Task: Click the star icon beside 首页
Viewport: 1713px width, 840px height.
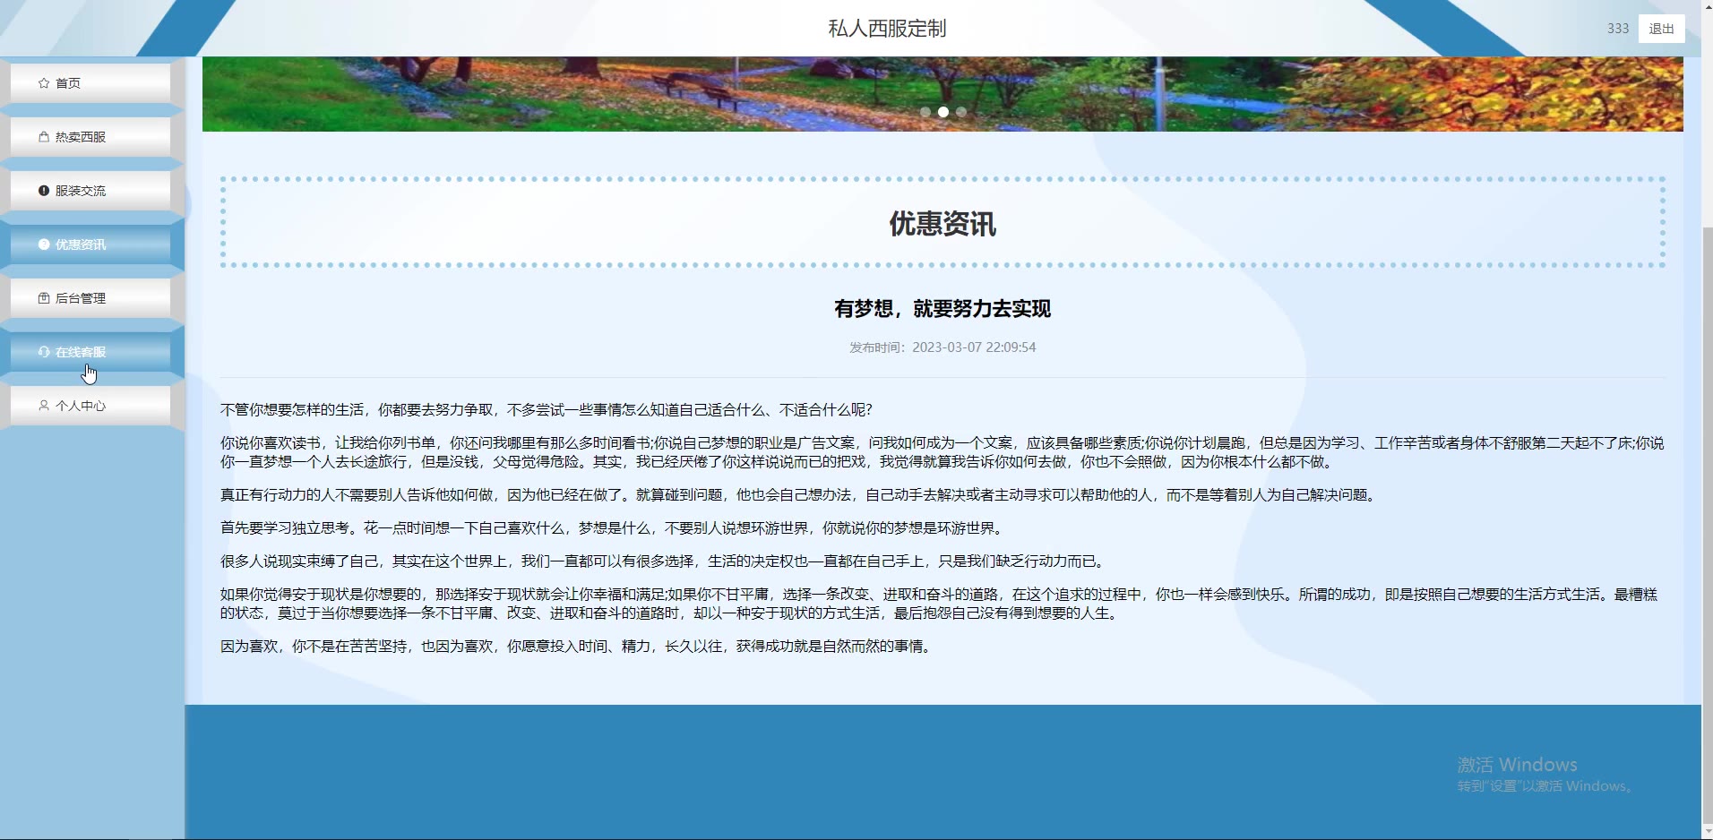Action: coord(44,83)
